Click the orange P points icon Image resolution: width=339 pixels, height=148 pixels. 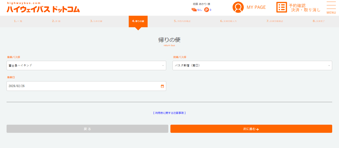click(x=206, y=10)
